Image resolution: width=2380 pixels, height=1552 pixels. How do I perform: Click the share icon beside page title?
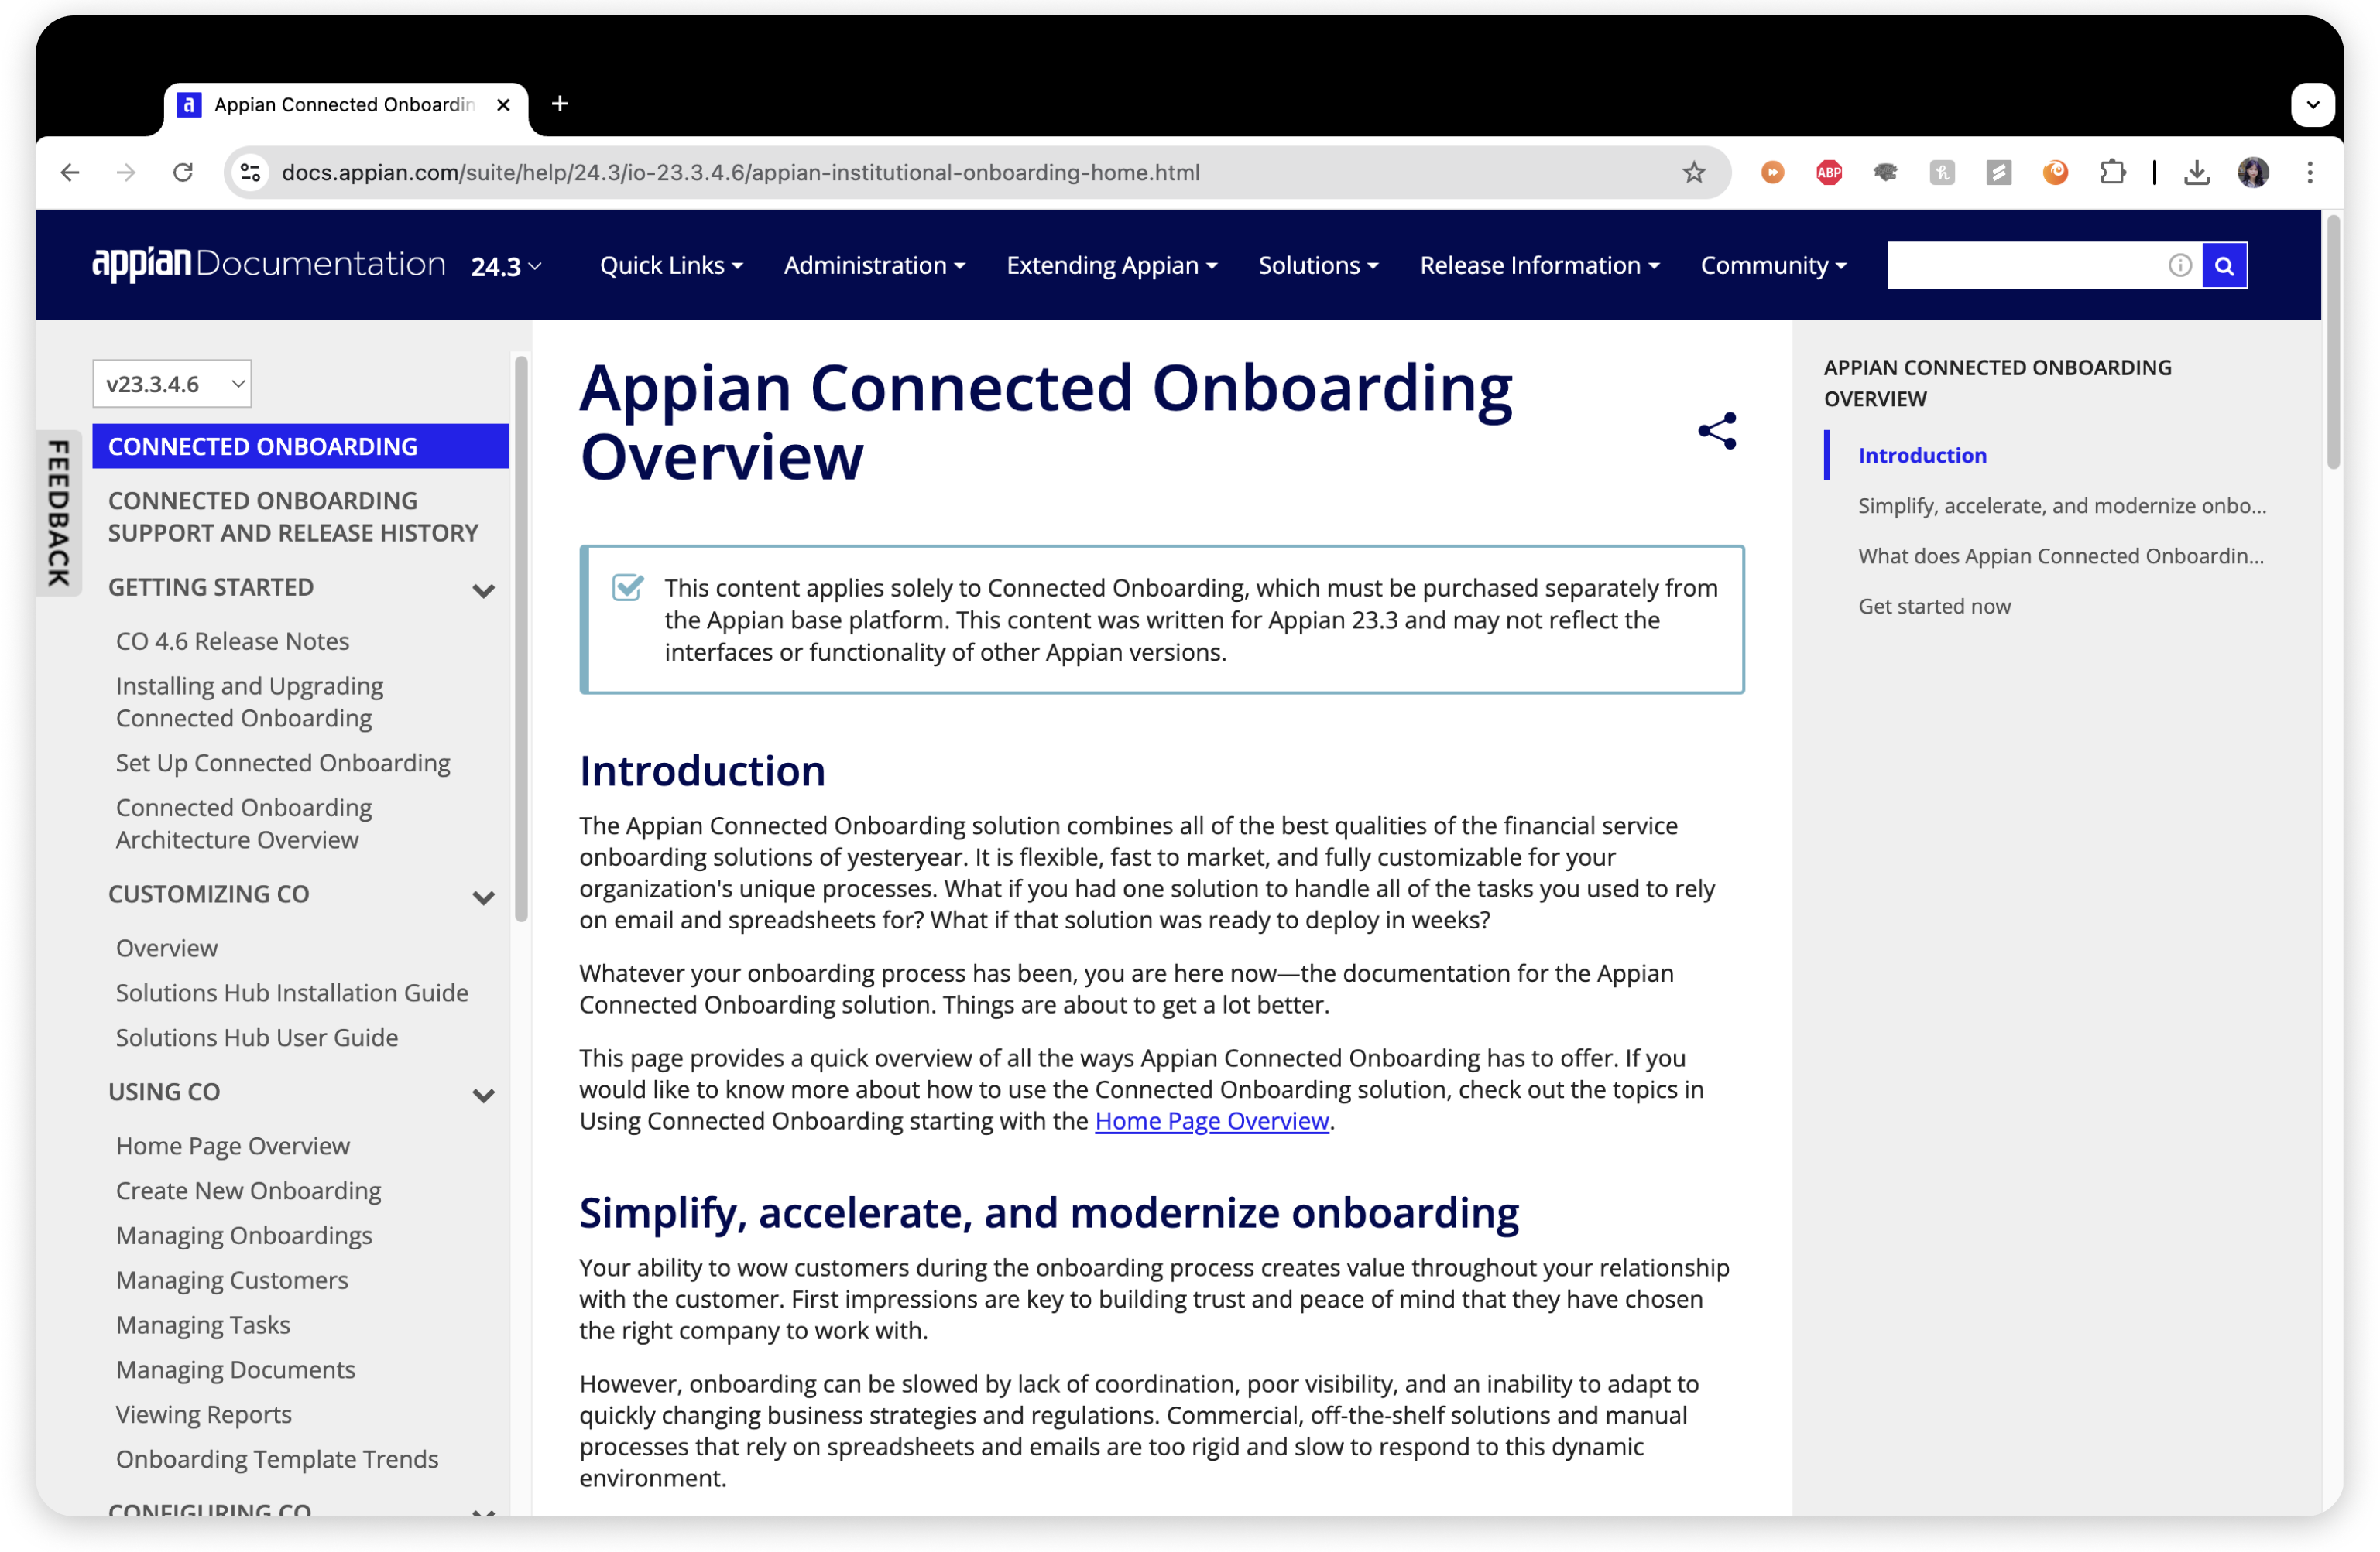pos(1716,431)
